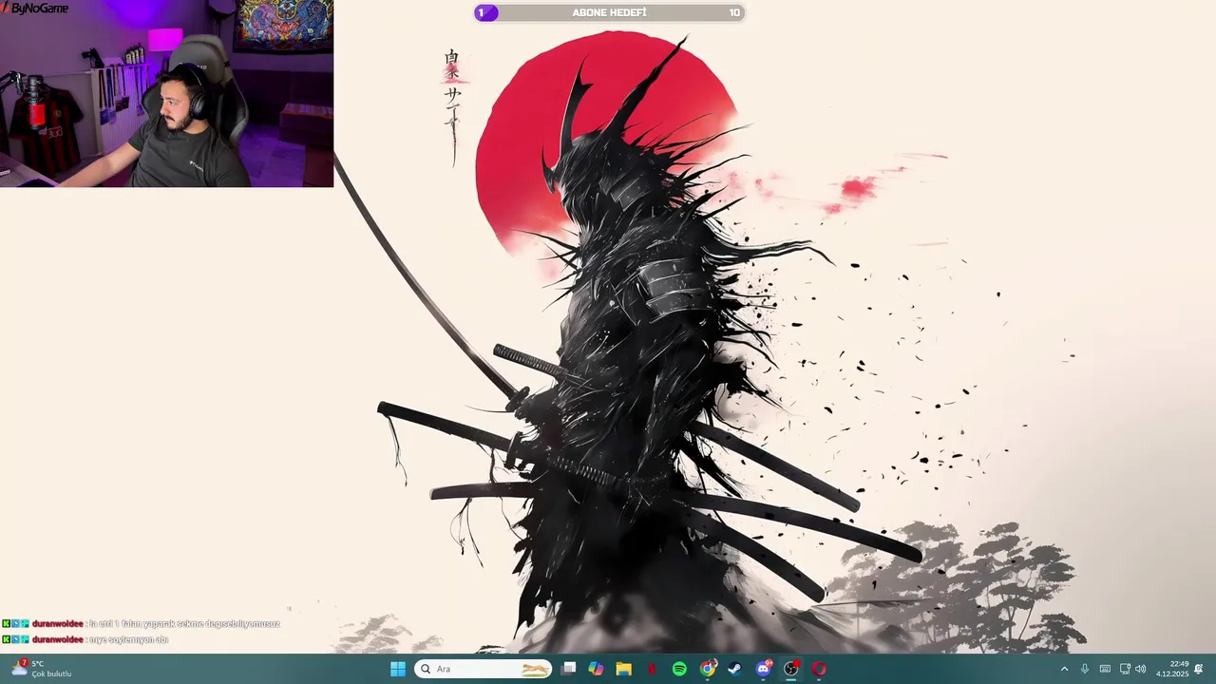This screenshot has width=1216, height=684.
Task: Click the microphone icon in the system tray
Action: 1085,669
